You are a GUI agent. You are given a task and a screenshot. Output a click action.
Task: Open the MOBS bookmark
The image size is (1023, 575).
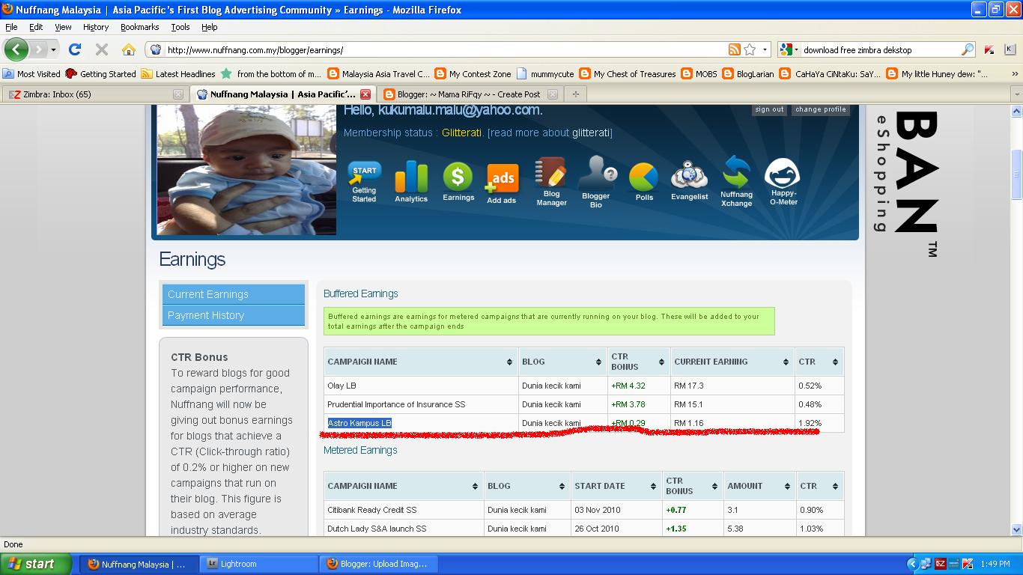[x=699, y=74]
